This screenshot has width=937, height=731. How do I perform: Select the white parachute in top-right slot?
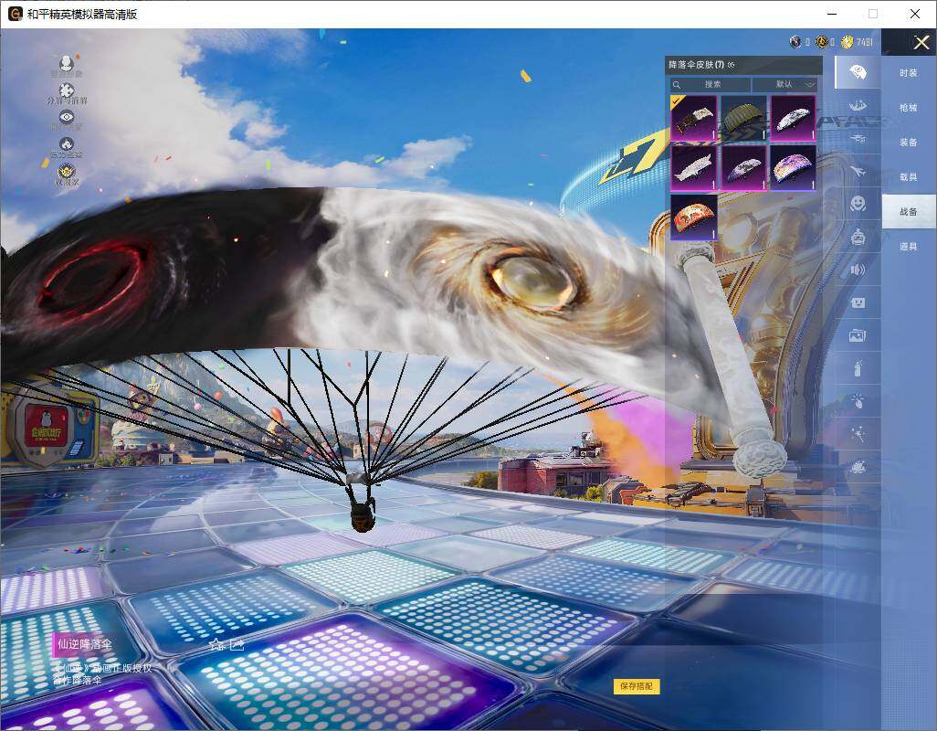793,118
